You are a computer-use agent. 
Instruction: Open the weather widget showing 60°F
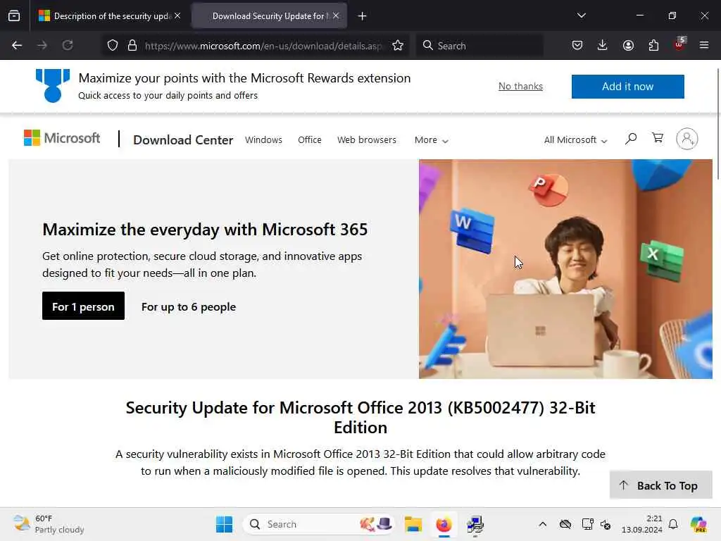[49, 524]
